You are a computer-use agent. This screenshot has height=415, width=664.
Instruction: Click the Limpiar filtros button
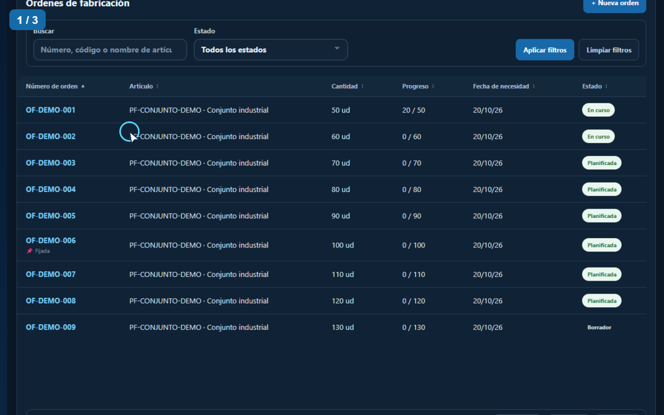[609, 50]
